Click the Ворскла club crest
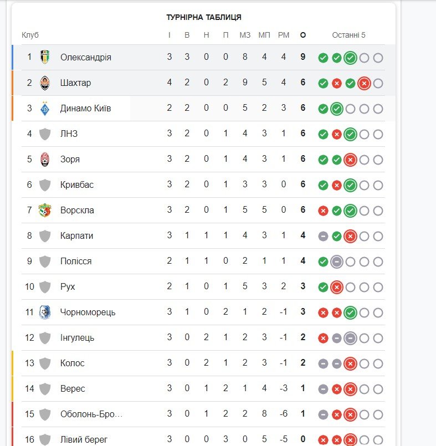 45,210
